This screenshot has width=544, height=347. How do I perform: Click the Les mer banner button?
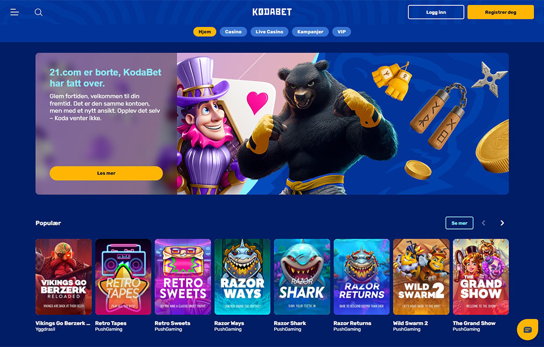(x=106, y=173)
